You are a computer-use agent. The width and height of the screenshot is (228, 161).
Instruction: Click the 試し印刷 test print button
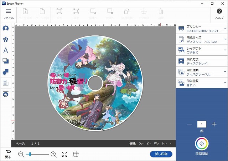161,154
